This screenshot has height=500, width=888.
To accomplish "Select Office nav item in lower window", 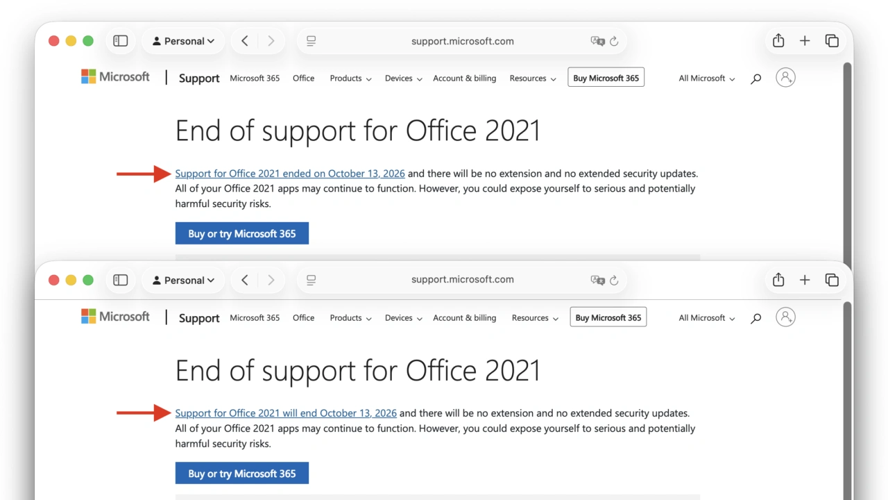I will click(x=303, y=318).
